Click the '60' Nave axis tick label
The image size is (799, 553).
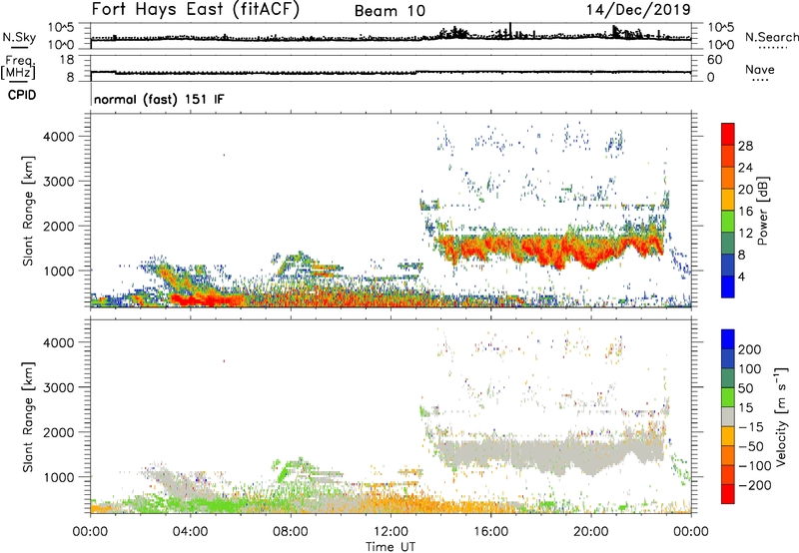click(714, 60)
